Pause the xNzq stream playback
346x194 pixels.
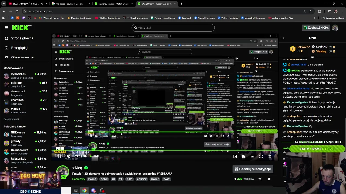point(60,156)
